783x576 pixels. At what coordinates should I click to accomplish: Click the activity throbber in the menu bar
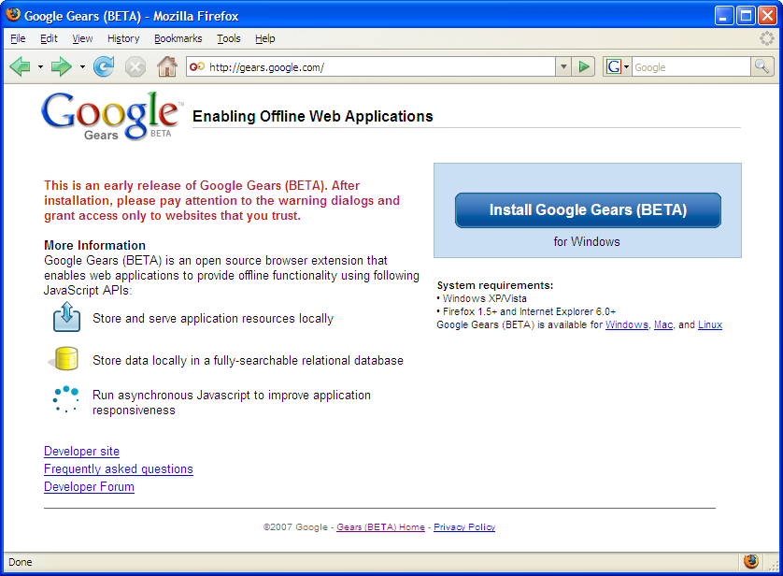(766, 38)
